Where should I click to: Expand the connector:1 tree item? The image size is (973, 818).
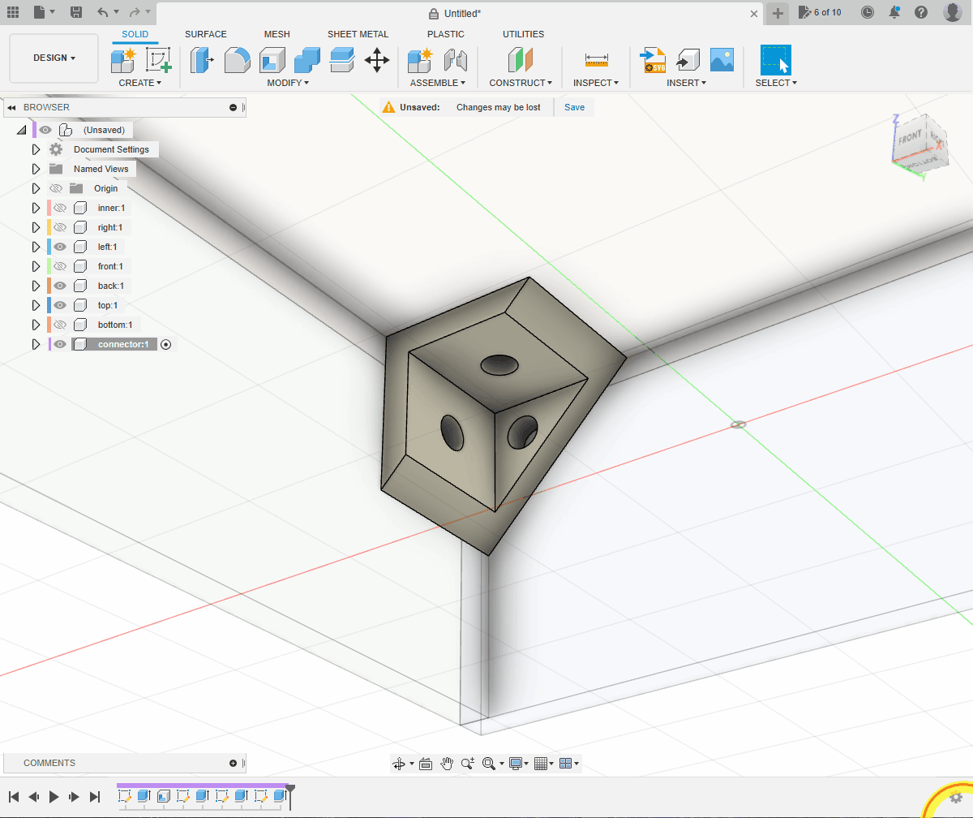pos(36,344)
